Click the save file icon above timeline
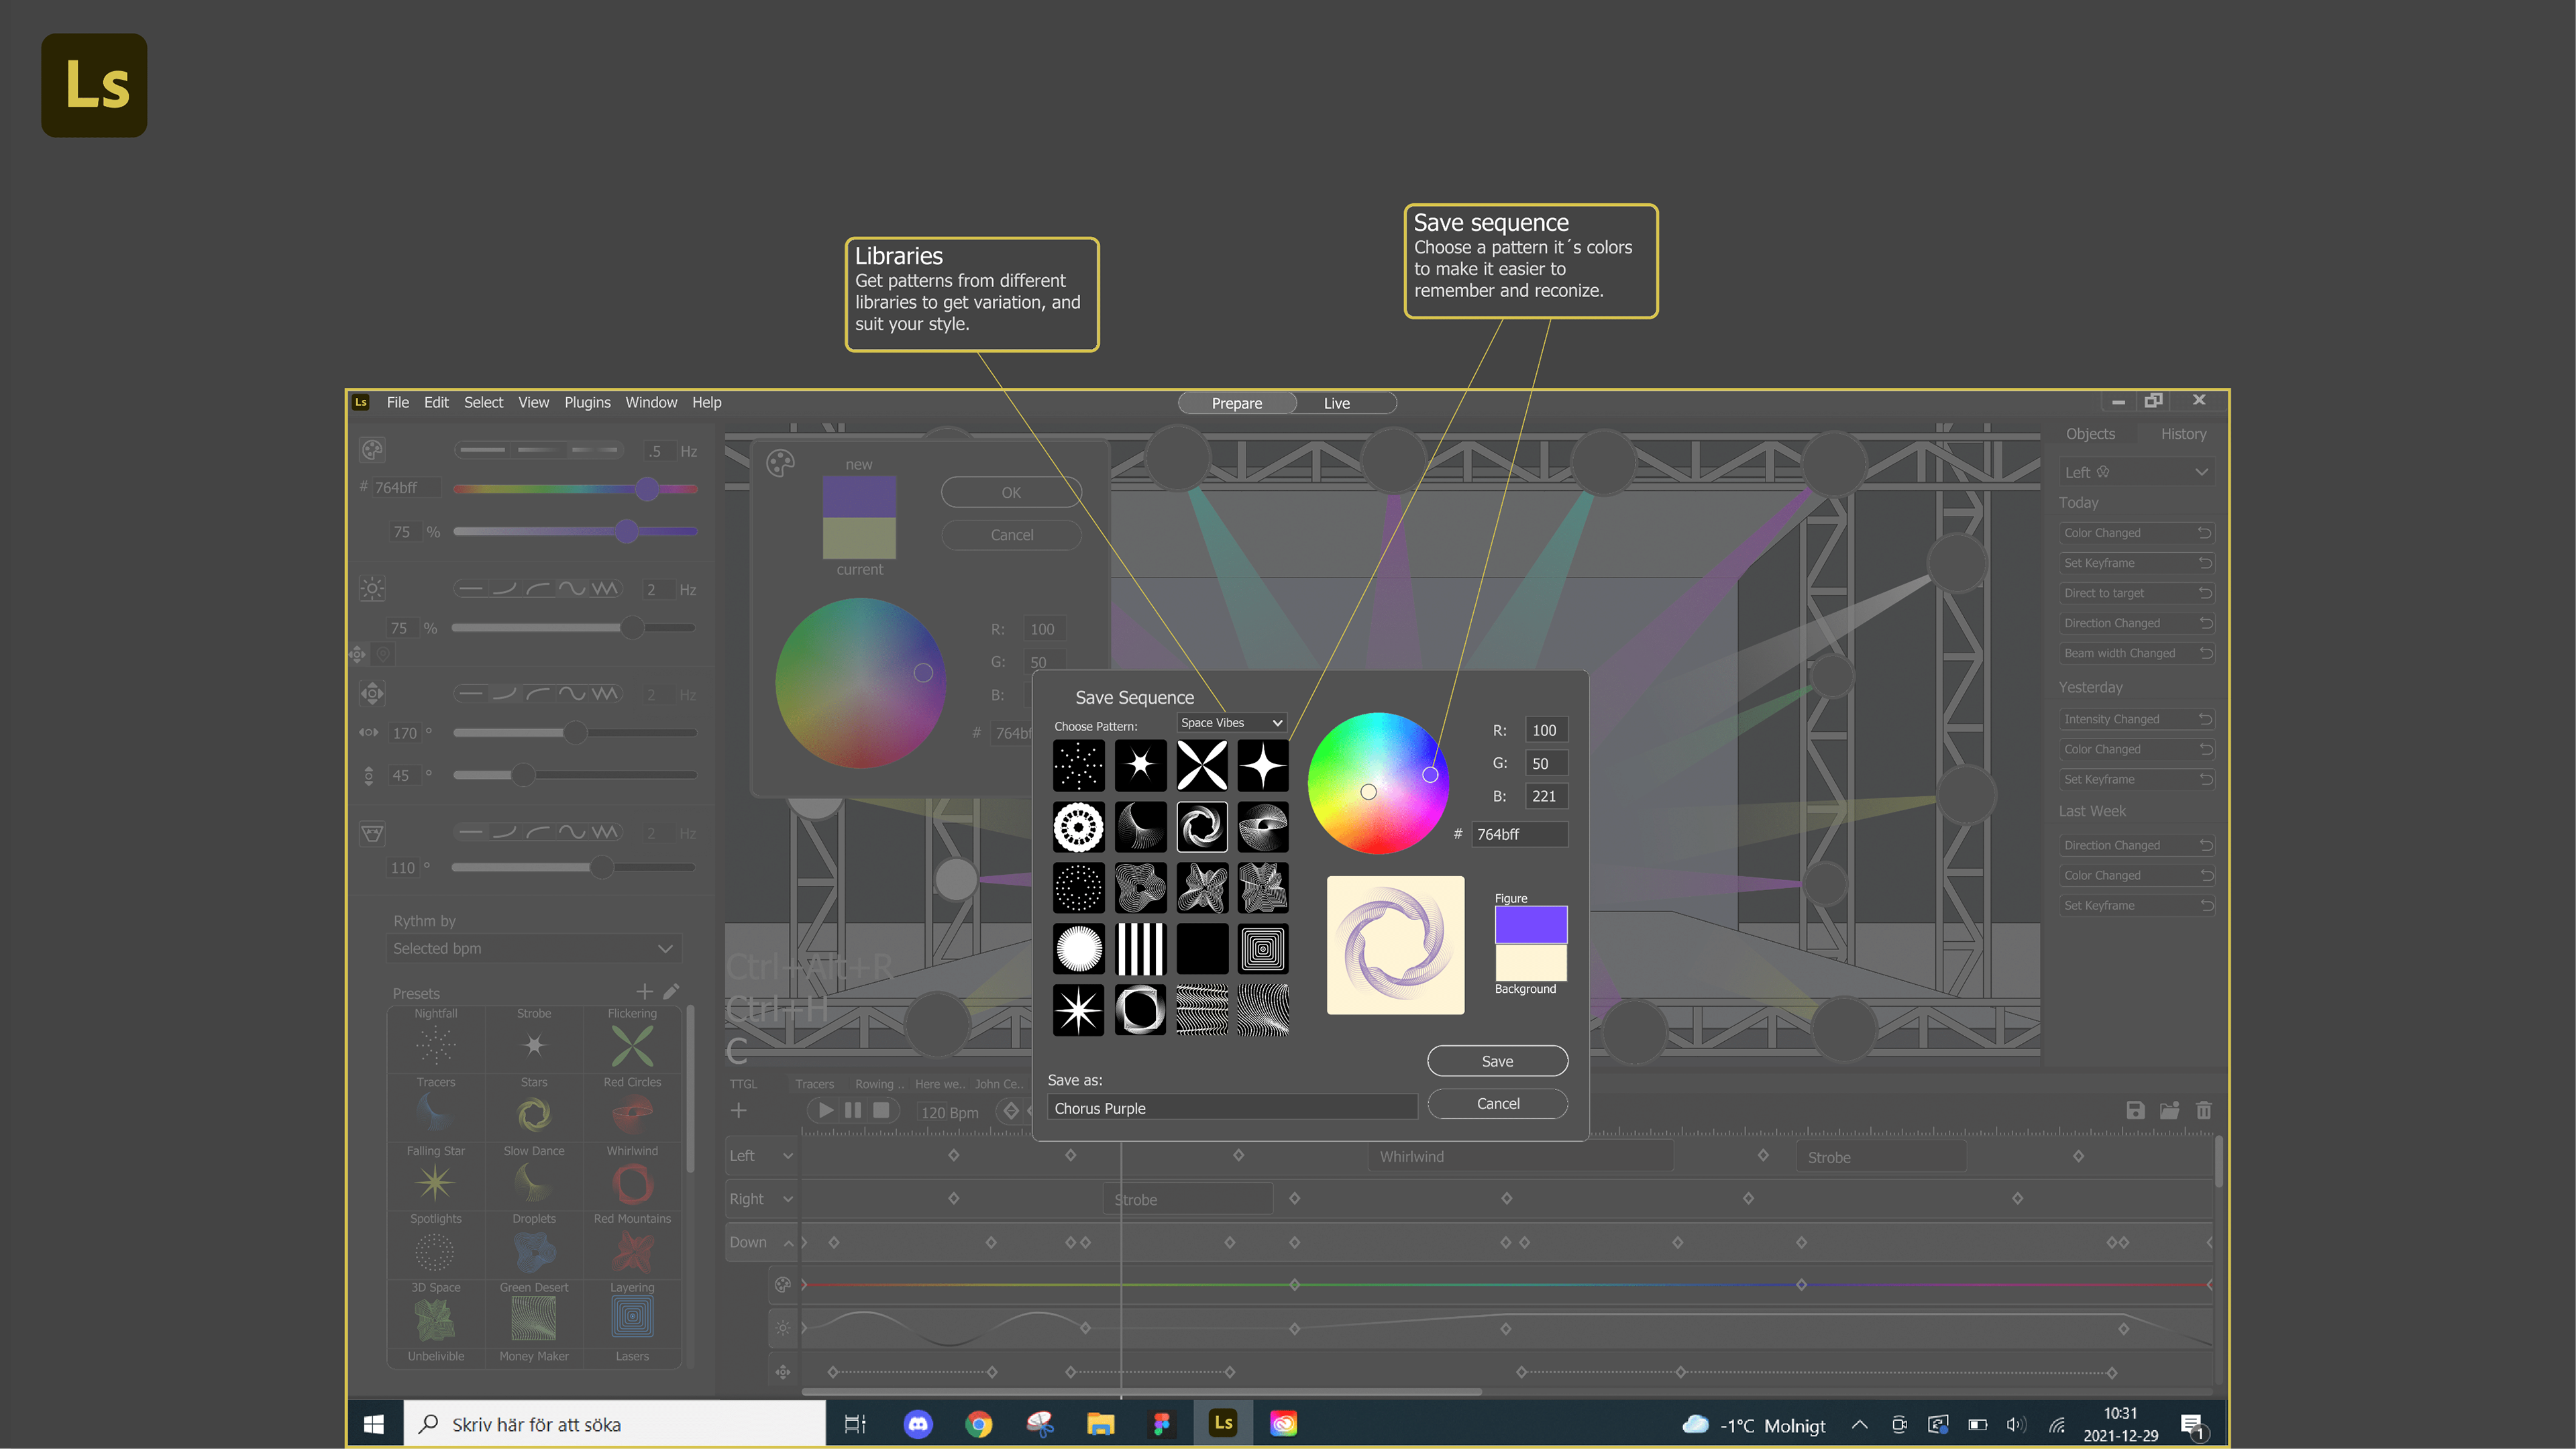The image size is (2576, 1449). point(2135,1110)
